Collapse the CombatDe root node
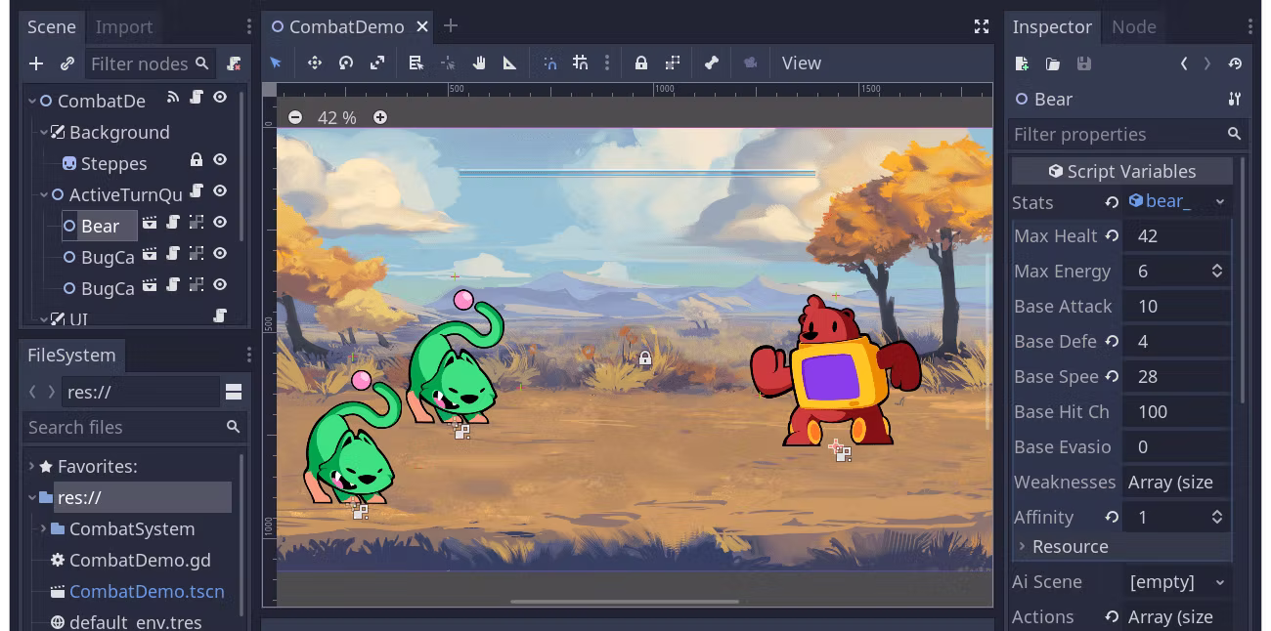 (x=32, y=101)
